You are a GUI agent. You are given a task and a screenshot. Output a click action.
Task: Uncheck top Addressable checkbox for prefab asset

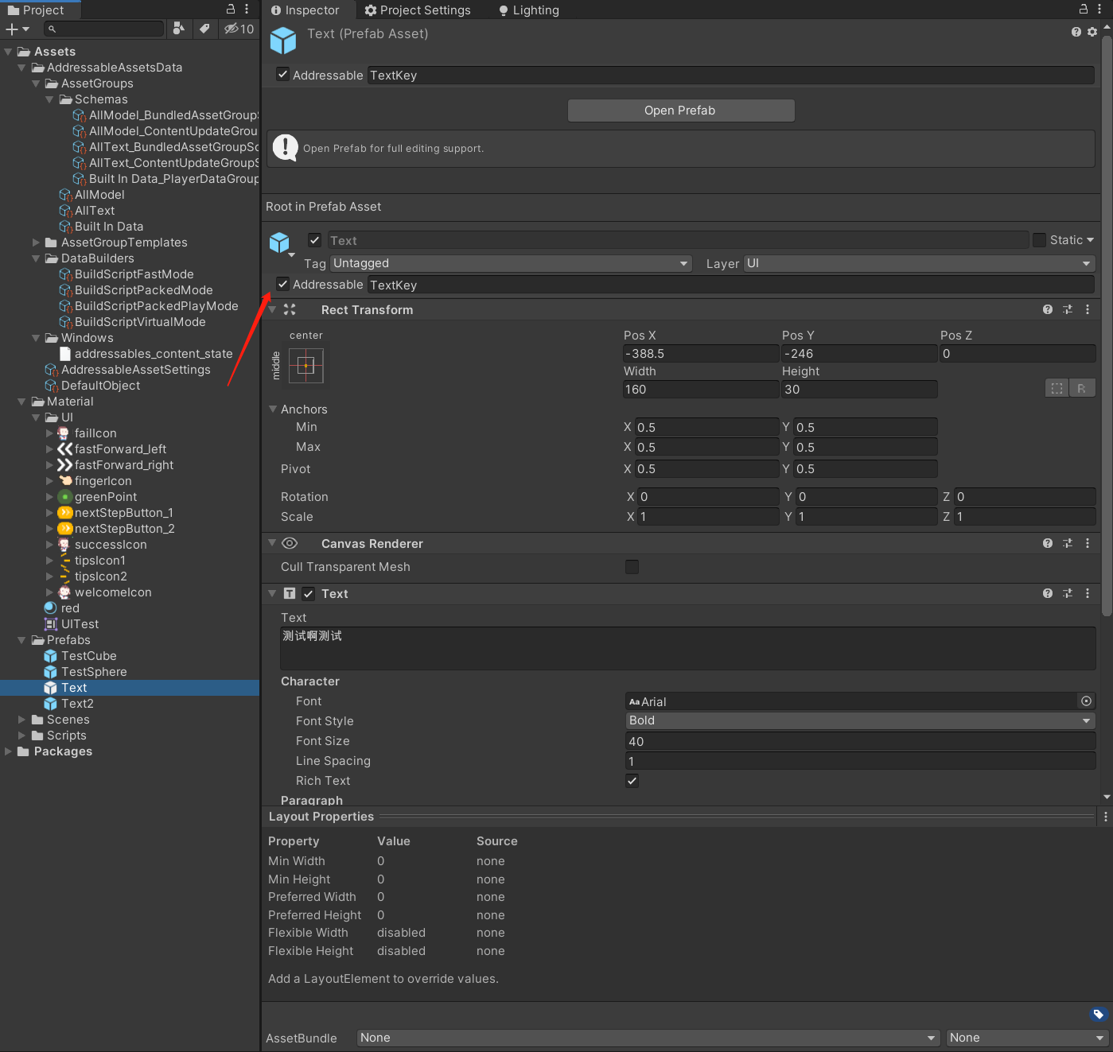(282, 74)
